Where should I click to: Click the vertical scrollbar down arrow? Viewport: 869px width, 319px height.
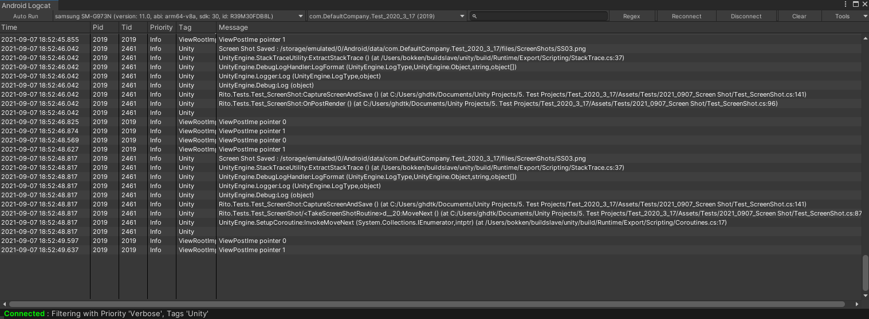coord(865,296)
